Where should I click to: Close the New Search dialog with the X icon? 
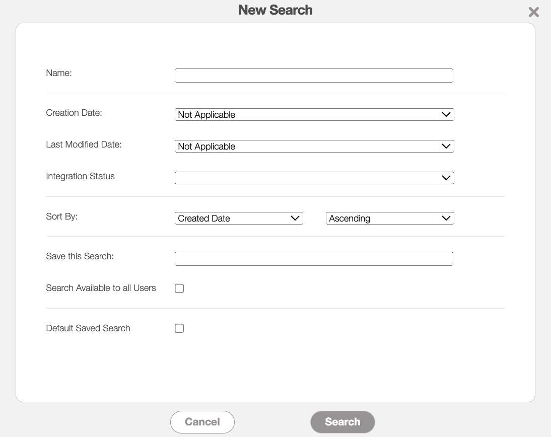coord(533,12)
